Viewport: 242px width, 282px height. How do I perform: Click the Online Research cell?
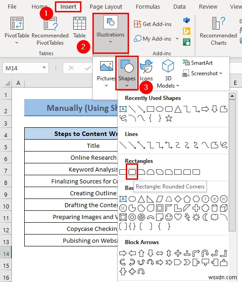pos(71,157)
